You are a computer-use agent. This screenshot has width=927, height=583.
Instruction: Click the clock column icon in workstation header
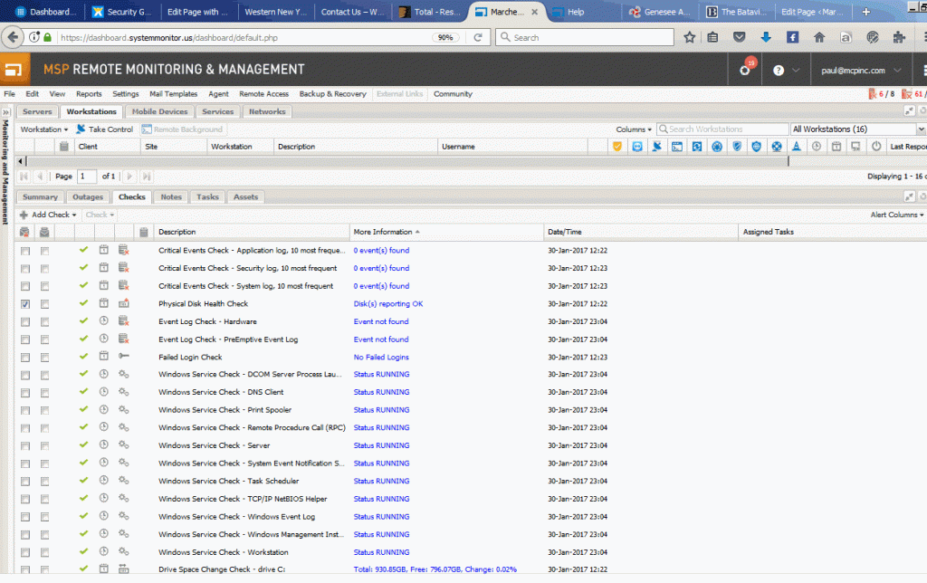[817, 146]
